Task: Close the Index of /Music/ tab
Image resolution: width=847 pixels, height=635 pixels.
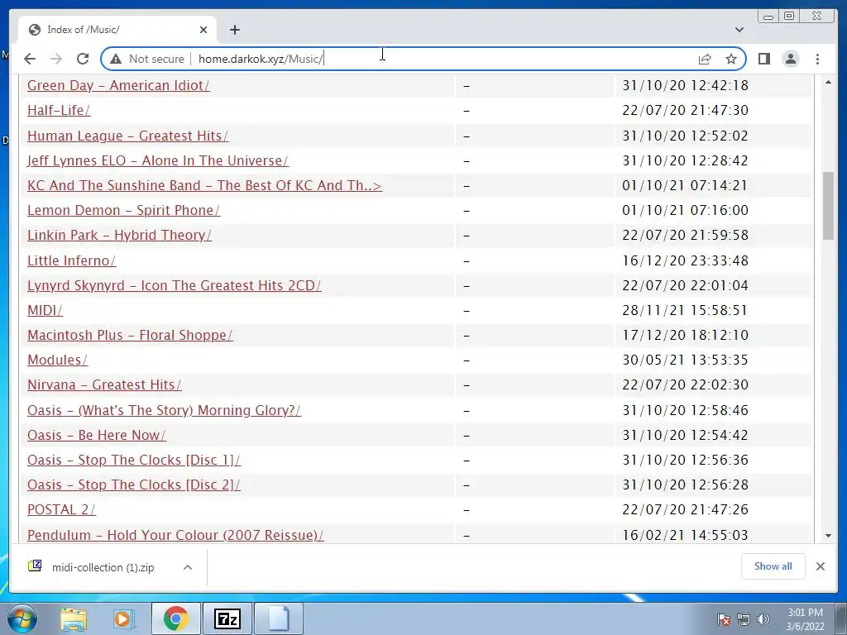Action: coord(203,30)
